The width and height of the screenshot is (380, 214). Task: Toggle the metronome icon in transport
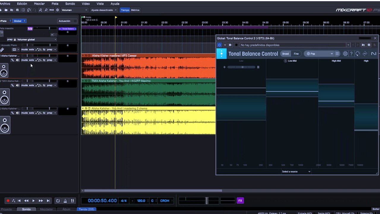pos(65,201)
